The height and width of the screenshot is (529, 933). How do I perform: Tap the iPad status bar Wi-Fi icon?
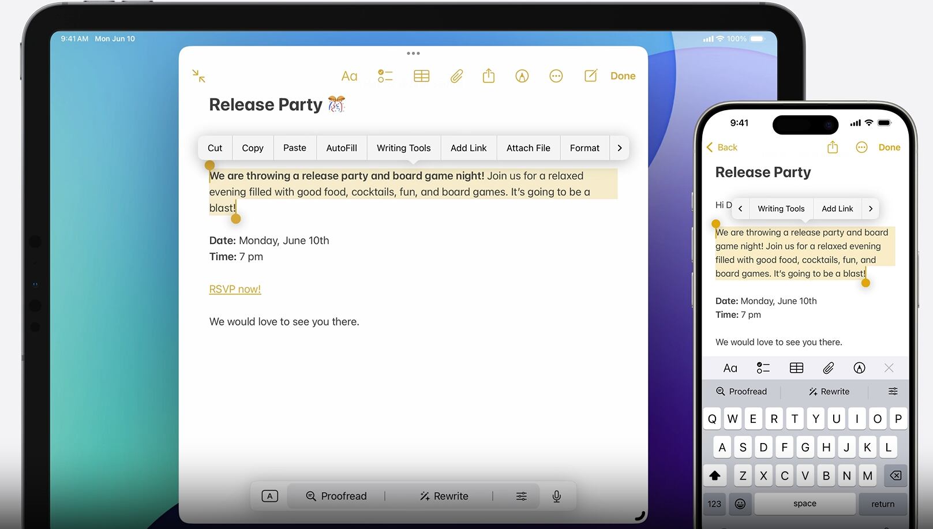pos(720,39)
